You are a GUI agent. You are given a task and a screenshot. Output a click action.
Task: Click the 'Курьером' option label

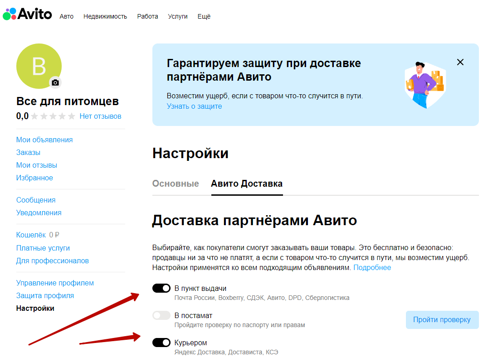(191, 343)
